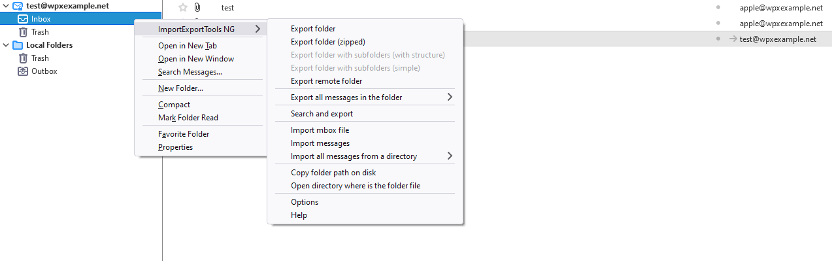Screen dimensions: 832x261
Task: Collapse the test@wpxexample.net account tree
Action: point(6,6)
